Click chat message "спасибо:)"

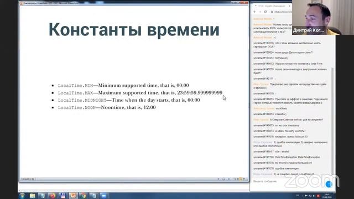point(280,114)
